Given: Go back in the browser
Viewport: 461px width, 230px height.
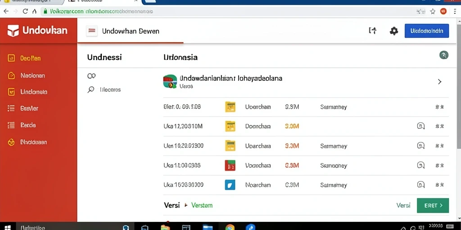Looking at the screenshot, I should pos(6,11).
